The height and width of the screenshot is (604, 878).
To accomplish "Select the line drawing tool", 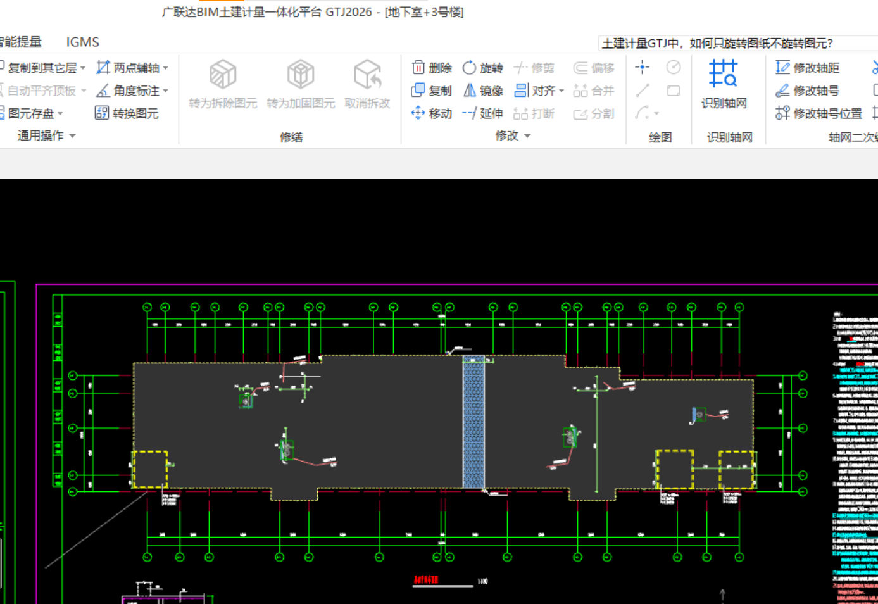I will 642,91.
